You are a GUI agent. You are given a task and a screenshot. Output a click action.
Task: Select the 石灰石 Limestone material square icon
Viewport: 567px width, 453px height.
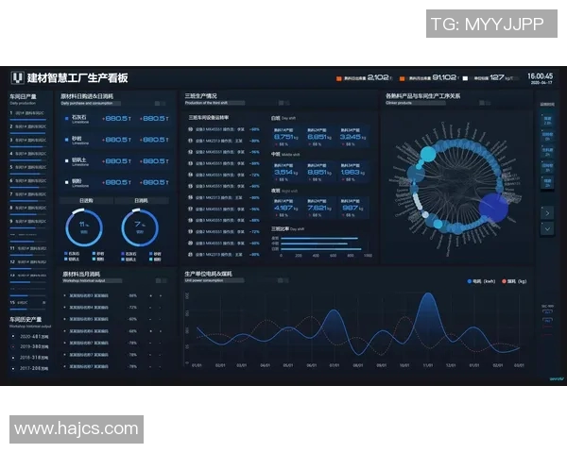64,119
